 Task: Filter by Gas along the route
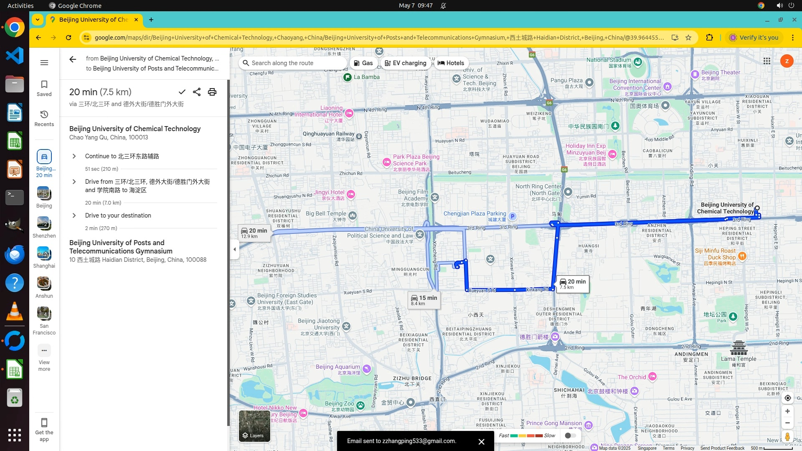[363, 63]
